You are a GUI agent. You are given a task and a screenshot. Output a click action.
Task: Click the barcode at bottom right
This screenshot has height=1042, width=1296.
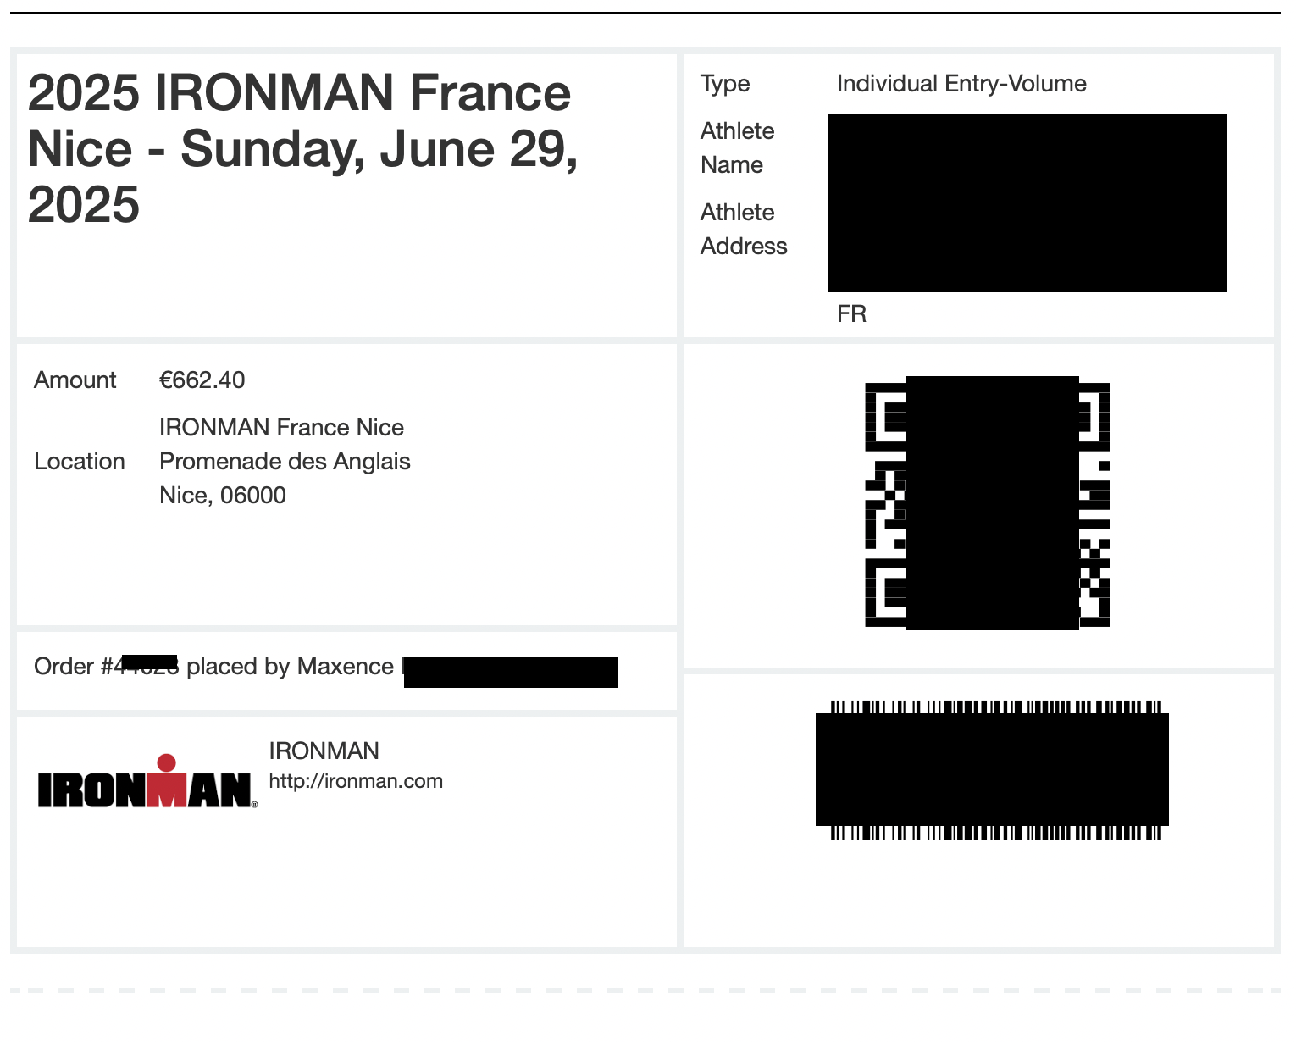click(992, 769)
